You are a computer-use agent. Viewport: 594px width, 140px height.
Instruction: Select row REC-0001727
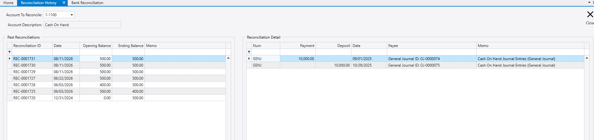(x=117, y=78)
